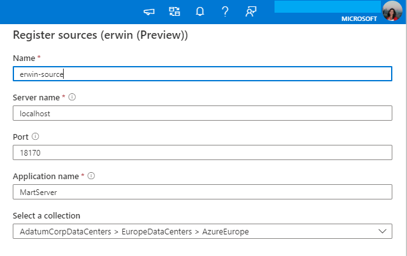This screenshot has height=256, width=407.
Task: Open the directory and subscription switcher icon
Action: [175, 11]
